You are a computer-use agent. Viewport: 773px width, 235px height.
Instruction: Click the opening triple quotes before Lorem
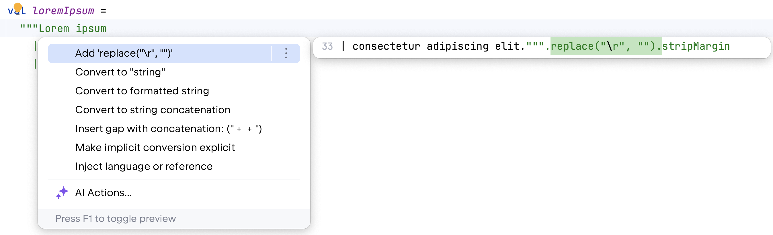pyautogui.click(x=29, y=28)
